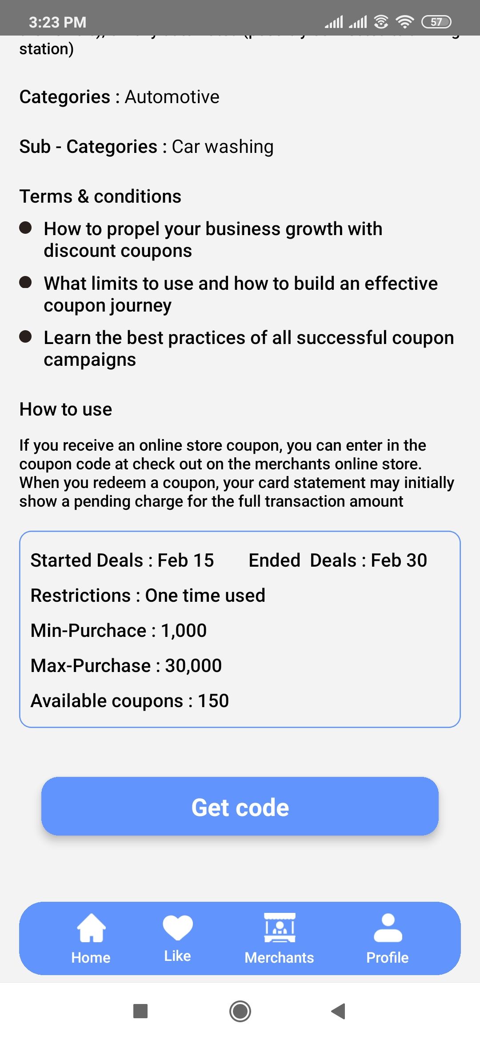Tap the Home house icon
Viewport: 480px width, 1040px height.
click(x=91, y=928)
